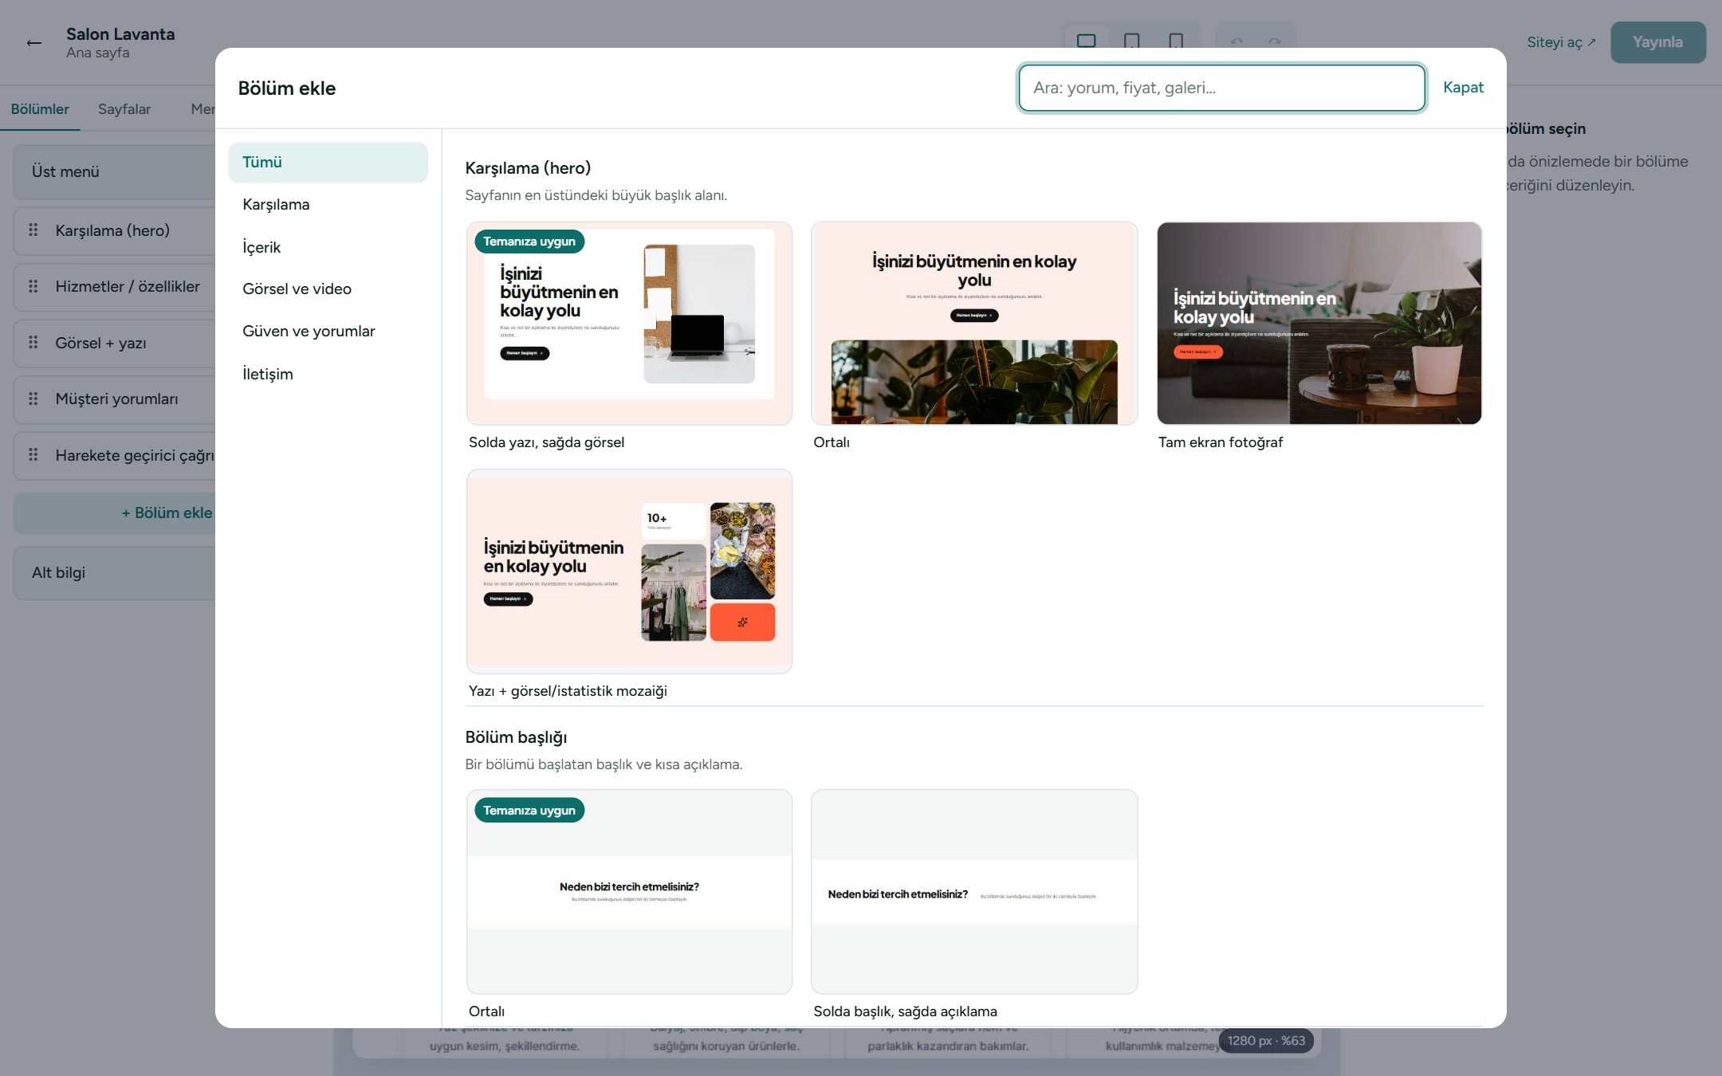Grab the drag handle of Harekete geçirici çağrı
Viewport: 1722px width, 1076px height.
pyautogui.click(x=33, y=455)
